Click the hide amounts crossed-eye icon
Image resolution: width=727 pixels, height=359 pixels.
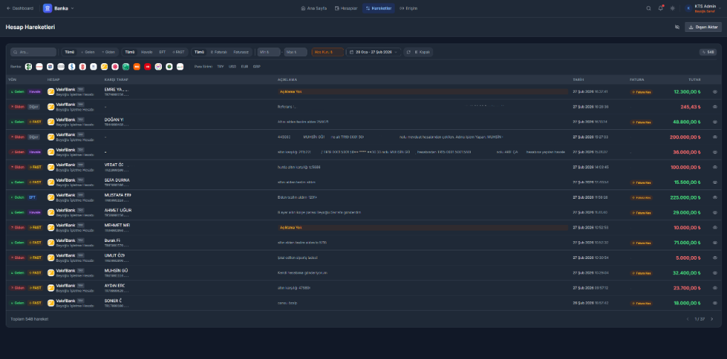click(677, 27)
